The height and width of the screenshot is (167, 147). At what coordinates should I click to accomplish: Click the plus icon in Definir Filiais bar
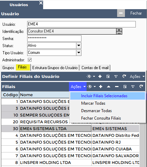click(x=100, y=77)
